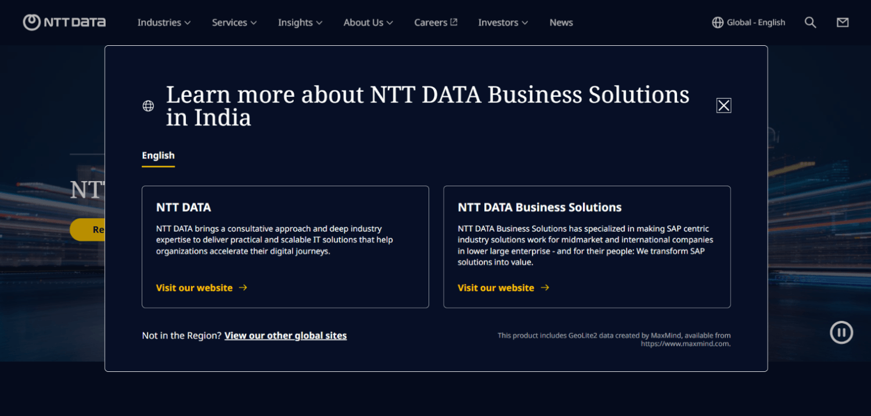Expand the Services menu
The width and height of the screenshot is (871, 416).
tap(234, 23)
